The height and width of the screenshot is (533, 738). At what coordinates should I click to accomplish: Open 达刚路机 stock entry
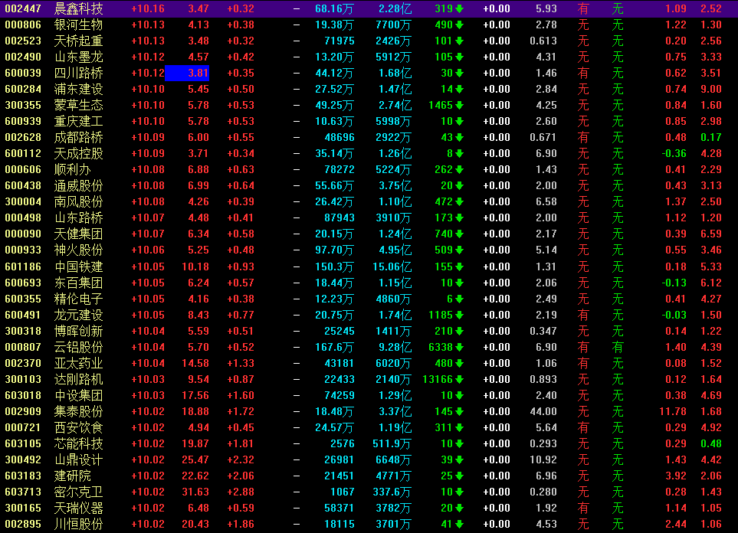pos(78,379)
